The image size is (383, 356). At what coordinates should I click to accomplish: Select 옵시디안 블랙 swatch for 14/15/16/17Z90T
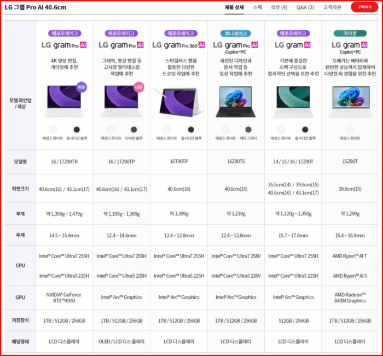coord(305,130)
